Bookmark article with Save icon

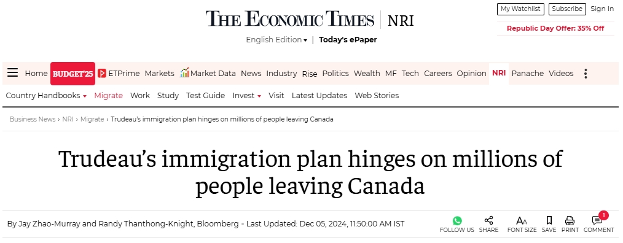tap(549, 220)
